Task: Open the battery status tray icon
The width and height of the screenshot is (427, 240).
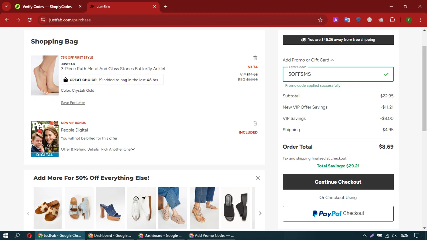Action: [379, 235]
